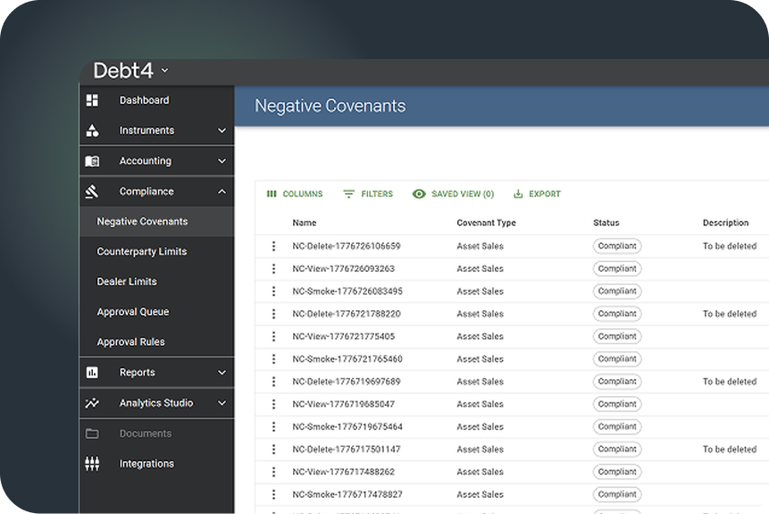
Task: Open row menu for NC-Delete-1776721788220
Action: click(x=273, y=314)
